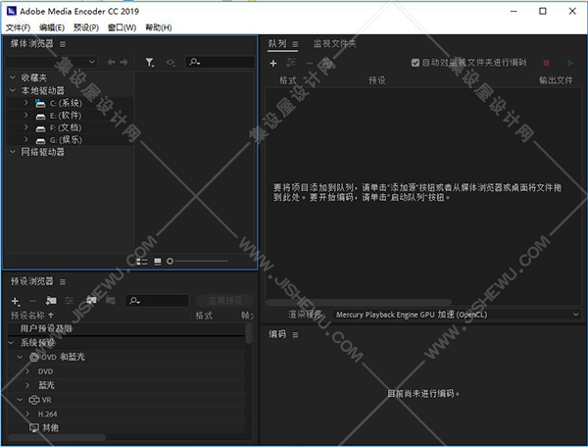The image size is (588, 447).
Task: Select the F: (文档) drive row
Action: tap(71, 127)
